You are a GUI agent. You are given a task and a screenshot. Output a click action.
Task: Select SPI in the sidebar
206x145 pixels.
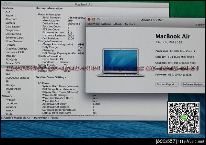[x=7, y=81]
